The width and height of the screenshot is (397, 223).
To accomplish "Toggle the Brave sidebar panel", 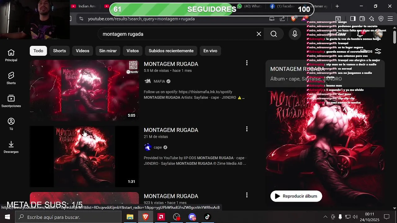I will (x=353, y=19).
